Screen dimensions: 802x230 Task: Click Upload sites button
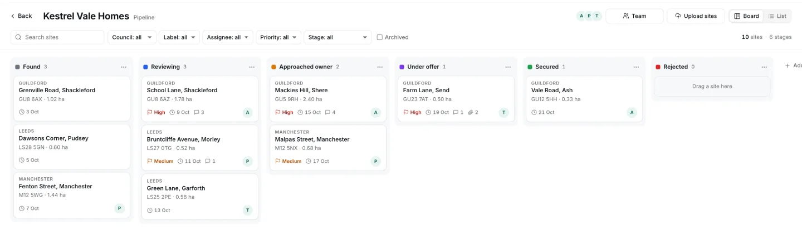[x=696, y=16]
